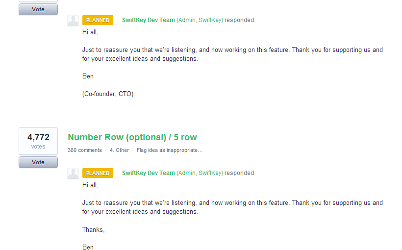
Task: Click the Thanks, line in second response
Action: click(x=93, y=229)
